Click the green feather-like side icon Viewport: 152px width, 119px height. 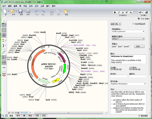(4, 52)
